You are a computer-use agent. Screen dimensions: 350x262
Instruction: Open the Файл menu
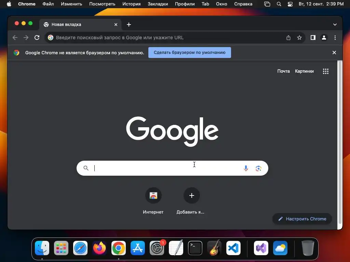point(48,4)
